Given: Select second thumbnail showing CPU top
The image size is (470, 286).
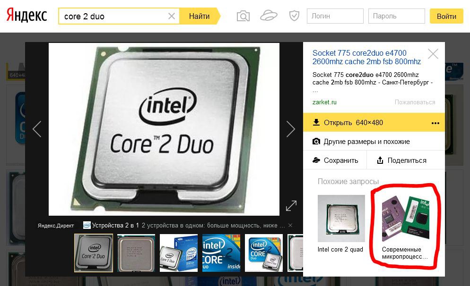Looking at the screenshot, I should (x=136, y=253).
